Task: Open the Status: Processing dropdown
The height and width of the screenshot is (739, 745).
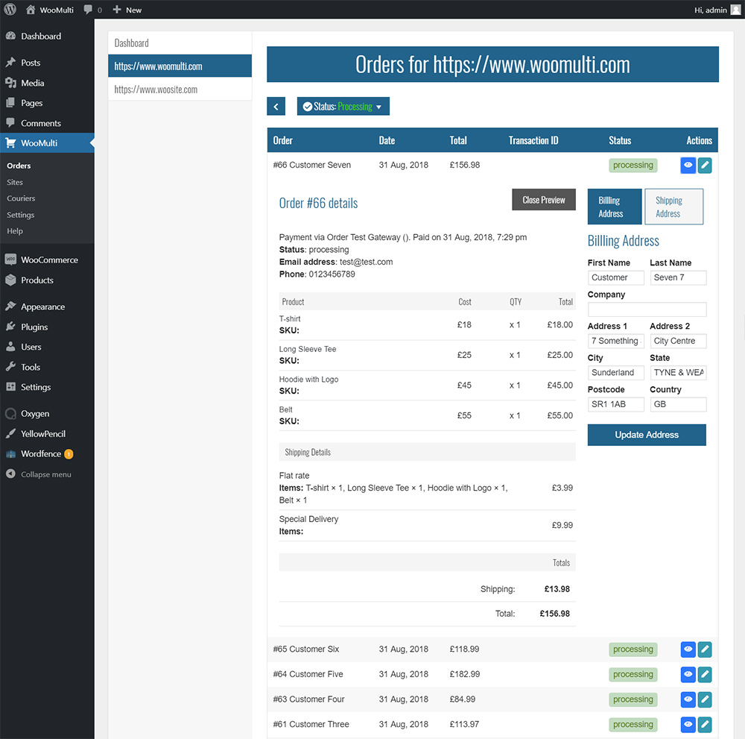Action: point(343,107)
